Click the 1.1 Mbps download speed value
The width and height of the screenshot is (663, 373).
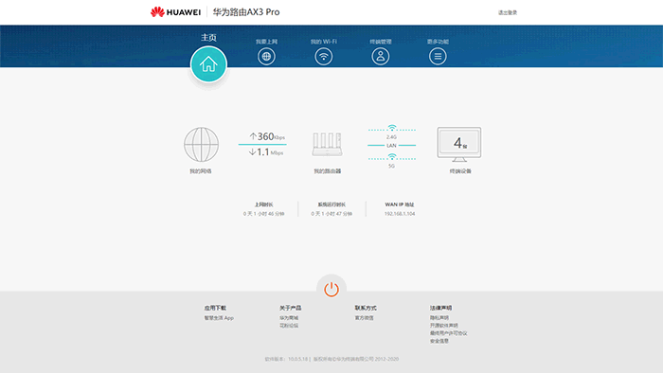coord(266,152)
